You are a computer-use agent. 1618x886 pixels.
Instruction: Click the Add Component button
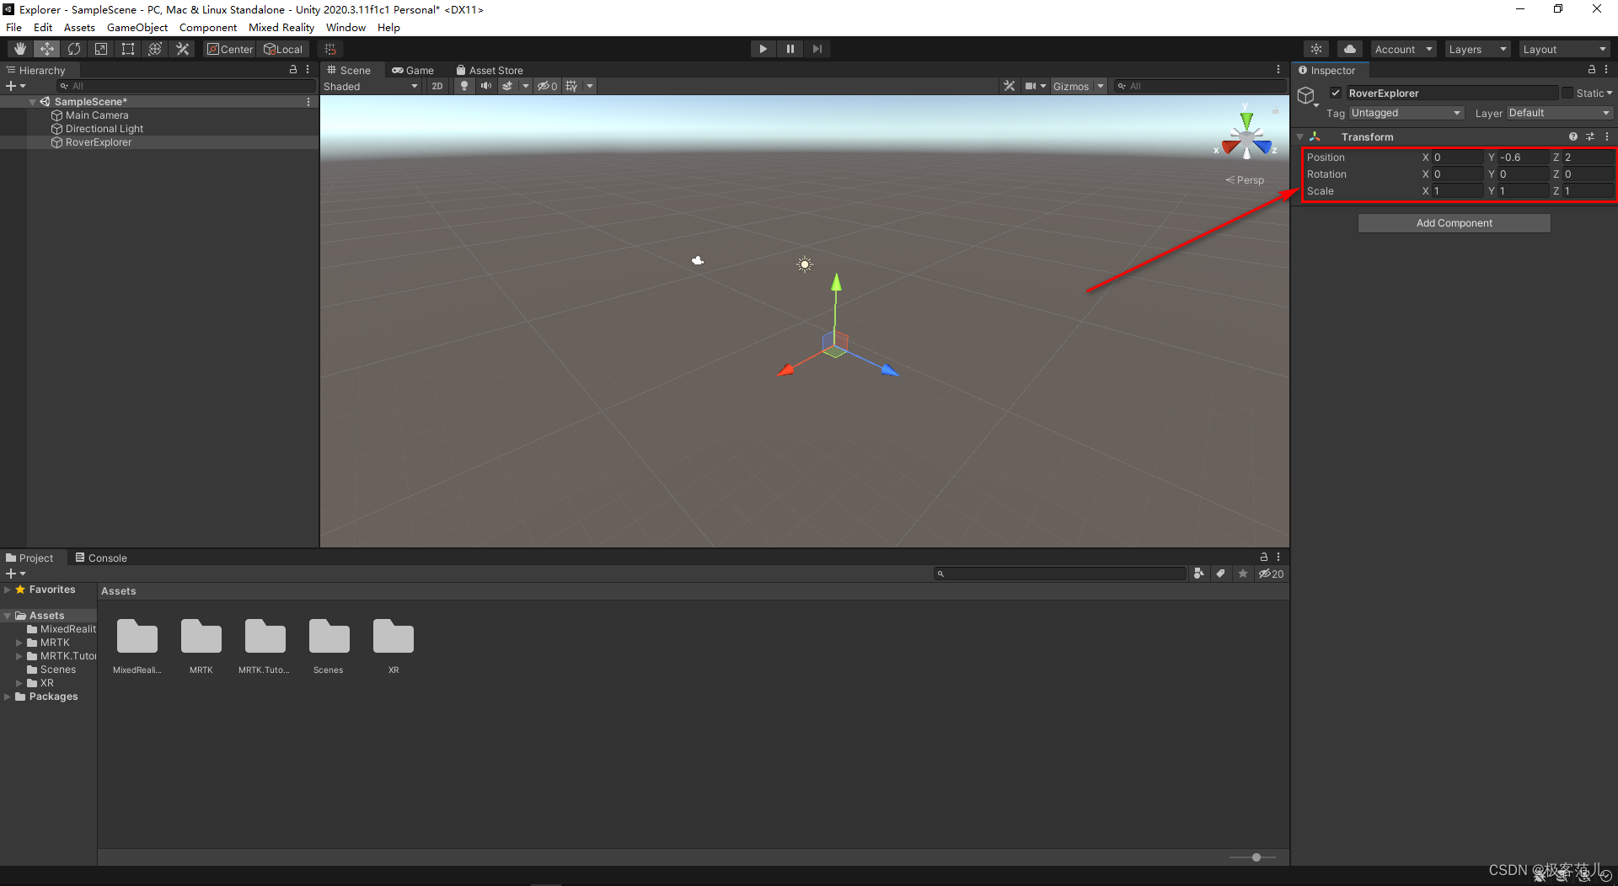pos(1454,223)
